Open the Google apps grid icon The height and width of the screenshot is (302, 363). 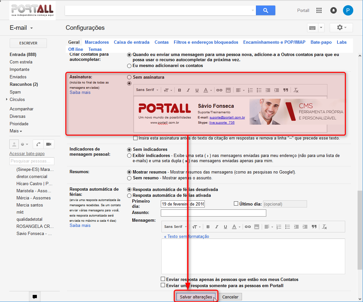coord(319,10)
